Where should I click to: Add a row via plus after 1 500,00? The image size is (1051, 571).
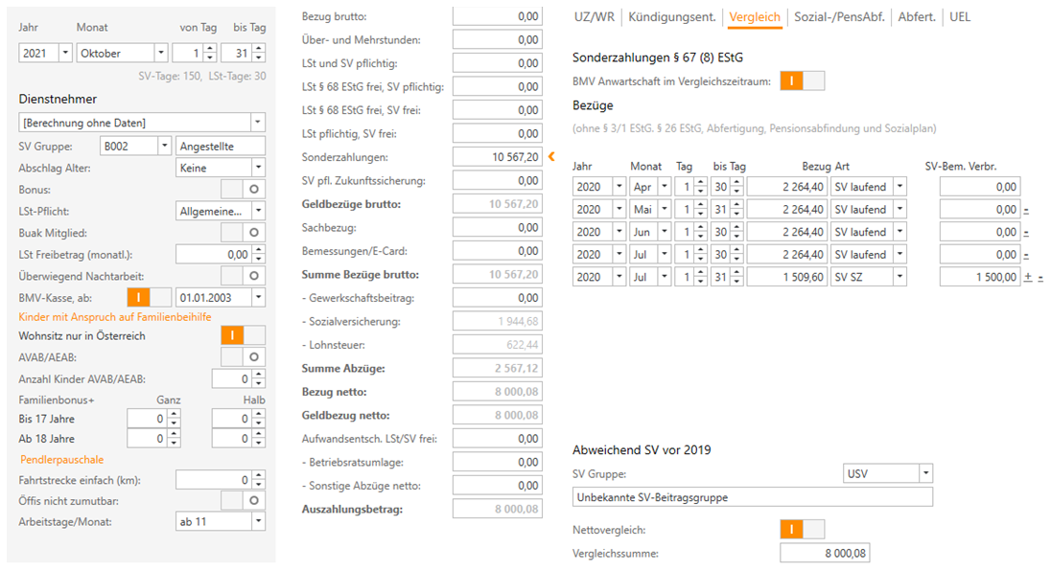point(1028,277)
